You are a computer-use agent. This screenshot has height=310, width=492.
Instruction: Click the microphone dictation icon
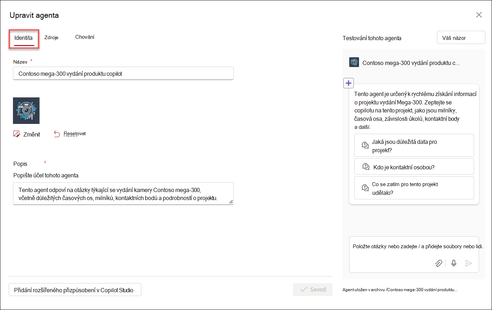(454, 263)
